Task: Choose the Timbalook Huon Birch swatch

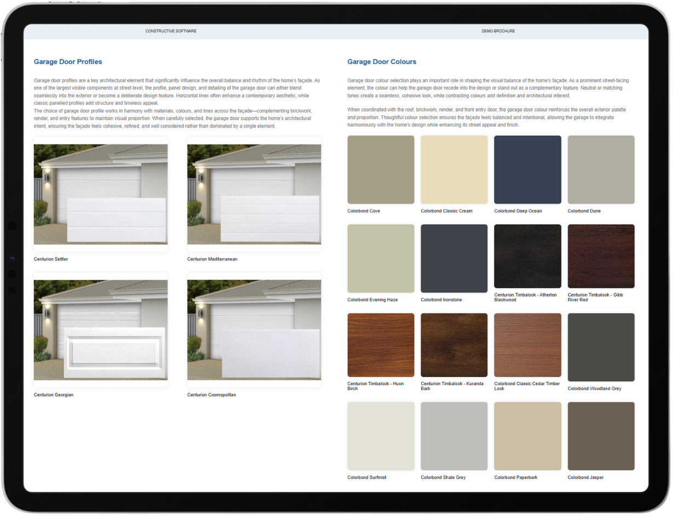Action: [381, 345]
